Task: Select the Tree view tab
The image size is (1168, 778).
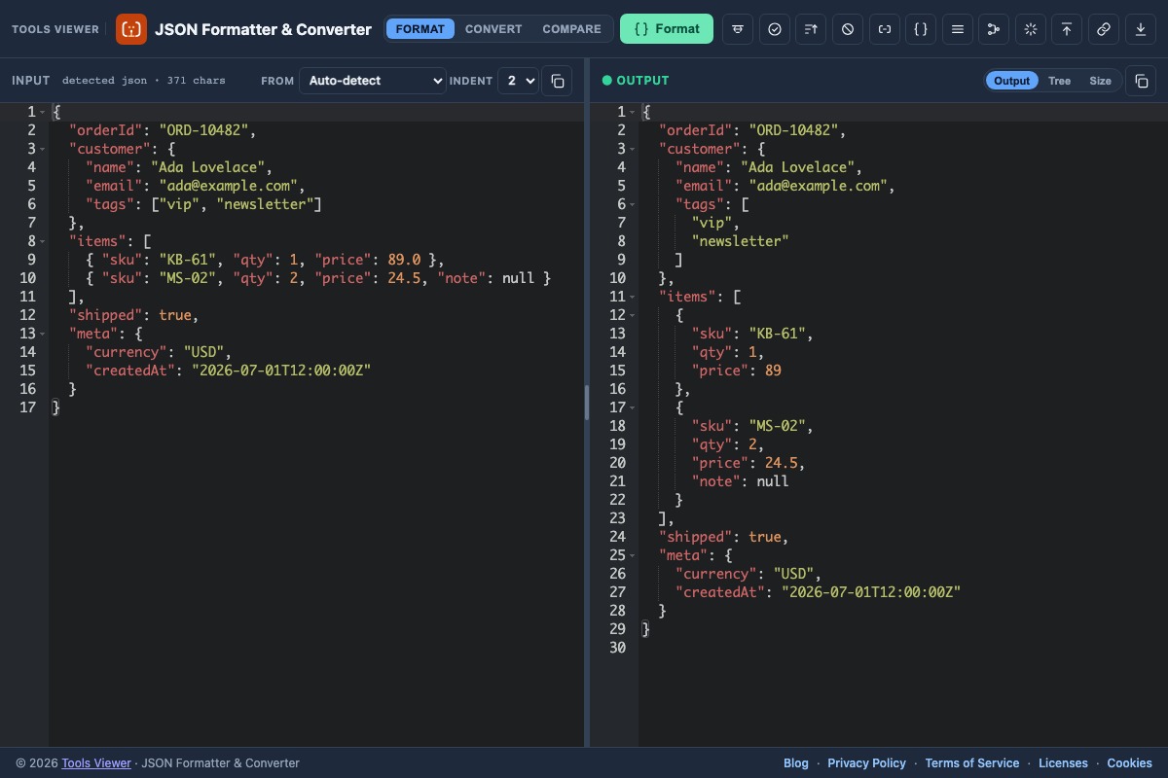Action: point(1059,81)
